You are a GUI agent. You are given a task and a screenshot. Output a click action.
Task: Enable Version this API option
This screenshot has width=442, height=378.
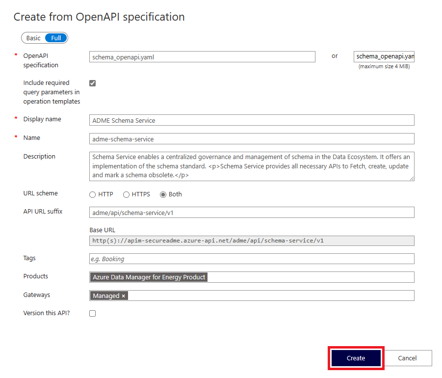92,313
